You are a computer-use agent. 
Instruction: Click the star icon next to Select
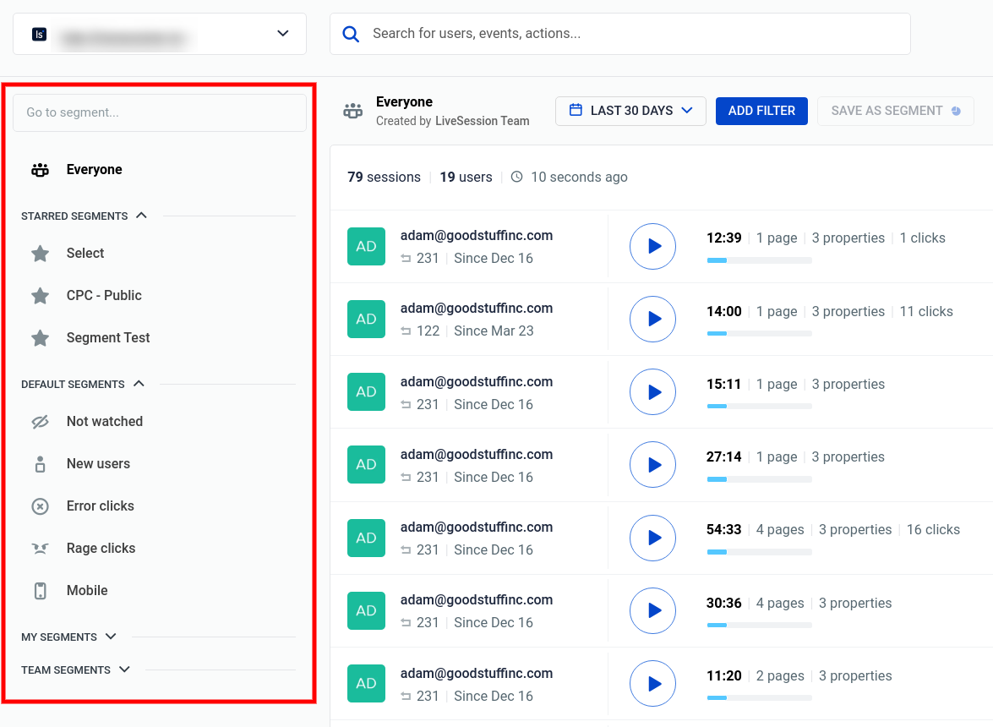(40, 254)
